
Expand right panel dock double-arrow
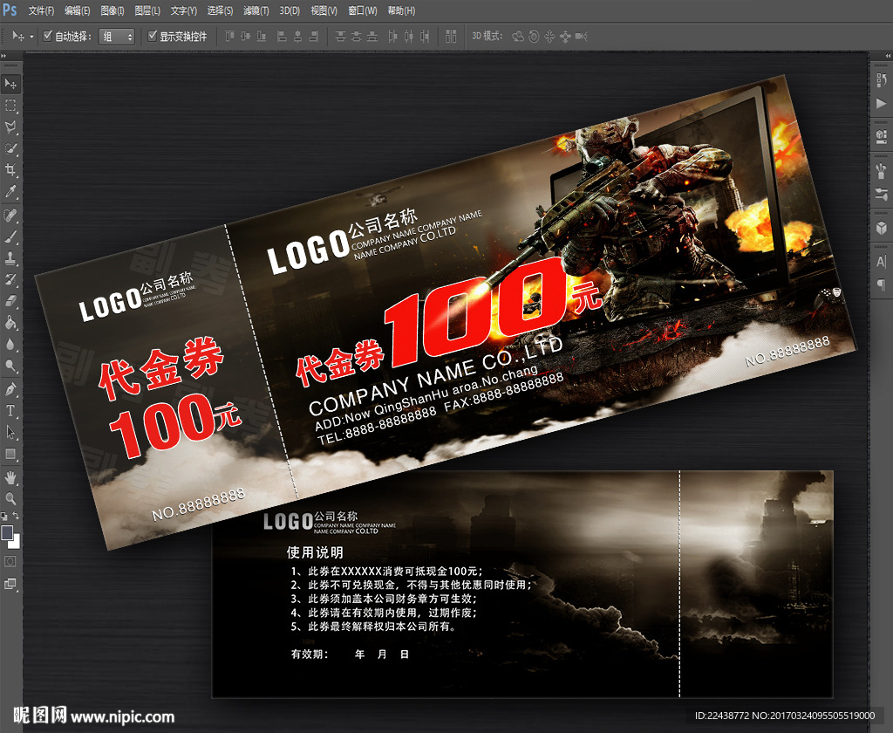[889, 56]
